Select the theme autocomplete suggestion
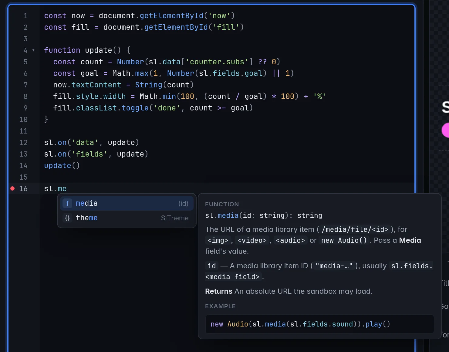 point(127,218)
